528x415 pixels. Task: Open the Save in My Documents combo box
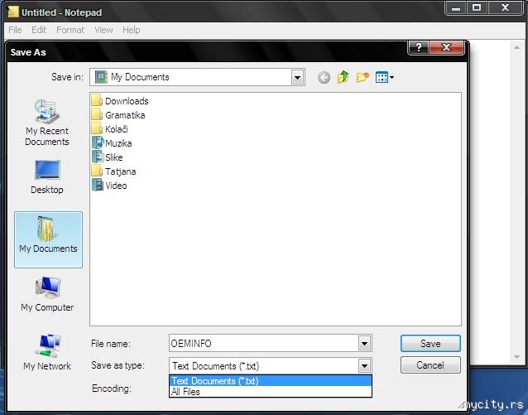click(197, 77)
